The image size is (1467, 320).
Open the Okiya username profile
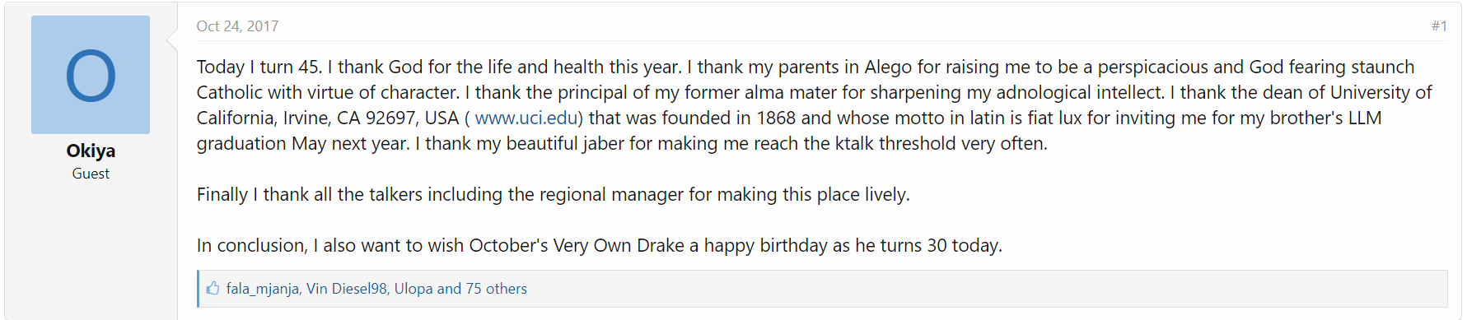point(91,151)
